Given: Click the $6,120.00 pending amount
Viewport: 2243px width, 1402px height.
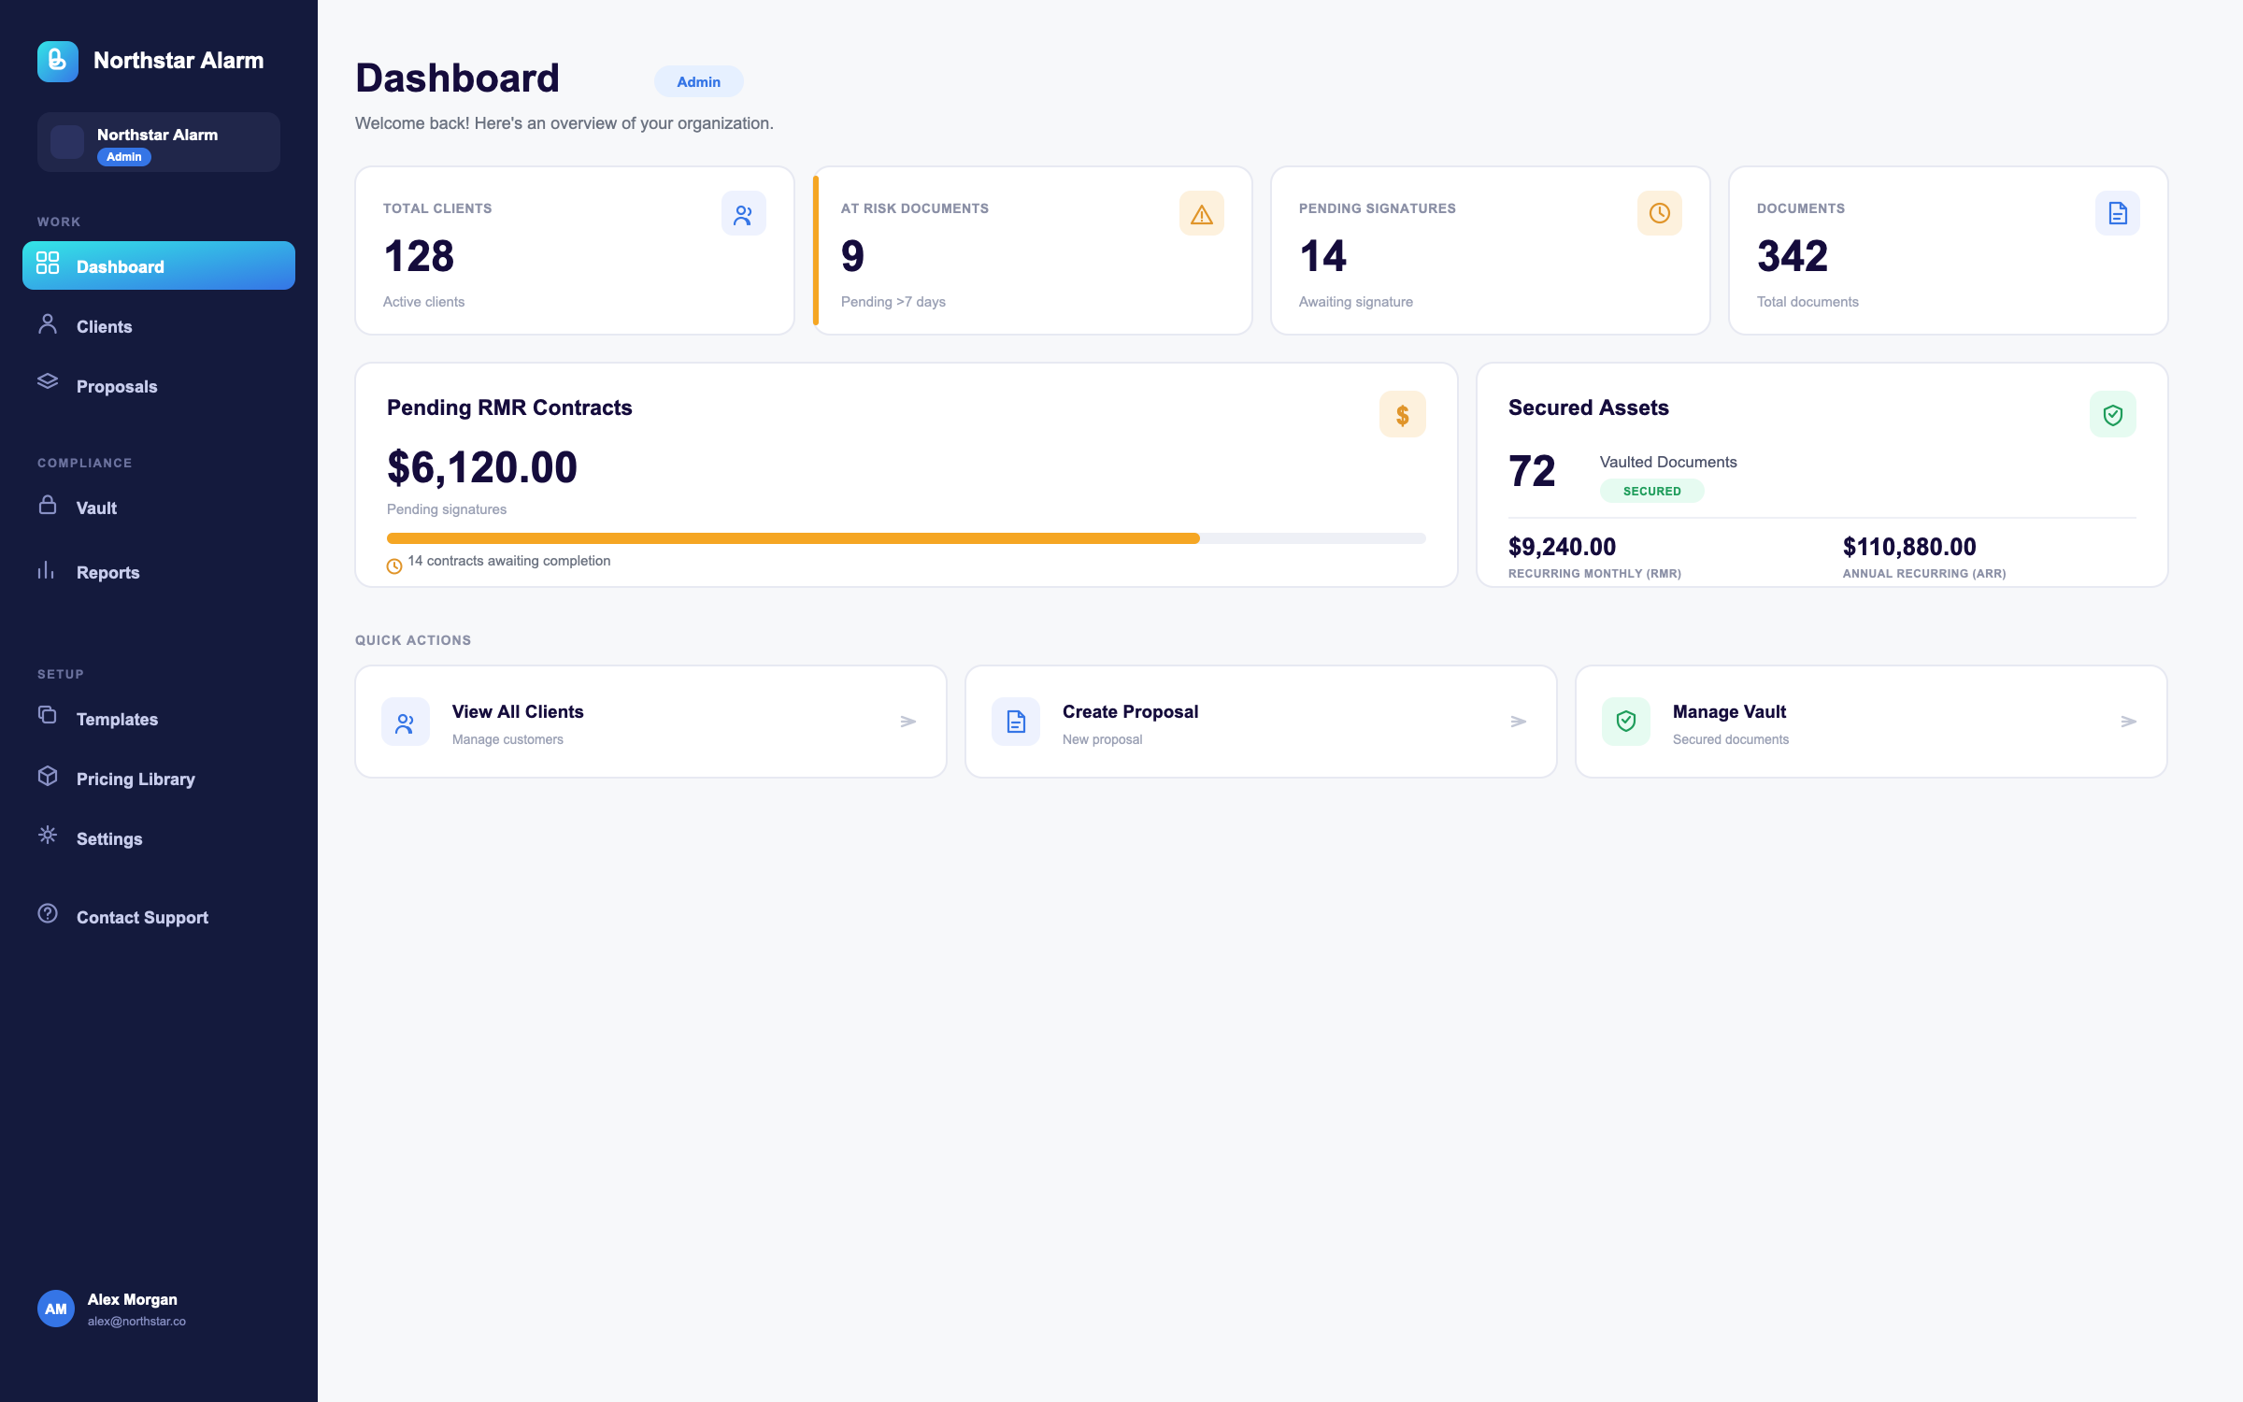Looking at the screenshot, I should (x=482, y=467).
